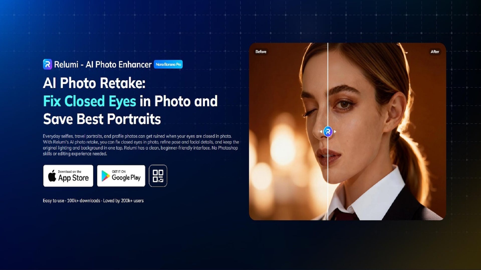Image resolution: width=481 pixels, height=270 pixels.
Task: Click the Google Play triangle logo
Action: click(x=105, y=176)
